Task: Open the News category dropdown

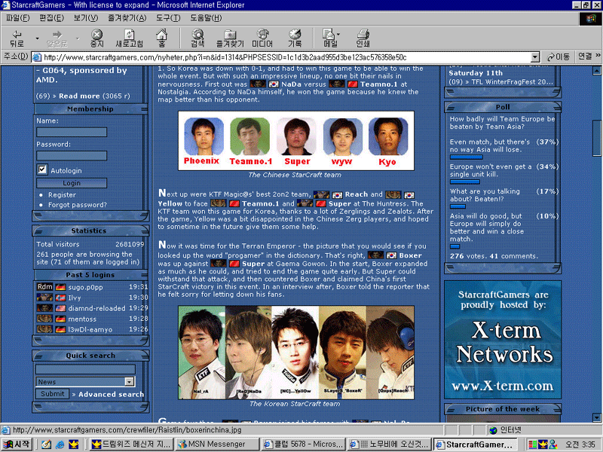Action: click(85, 382)
